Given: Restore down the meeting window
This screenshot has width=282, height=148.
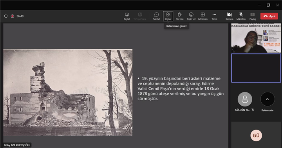Looking at the screenshot, I should pyautogui.click(x=268, y=5).
